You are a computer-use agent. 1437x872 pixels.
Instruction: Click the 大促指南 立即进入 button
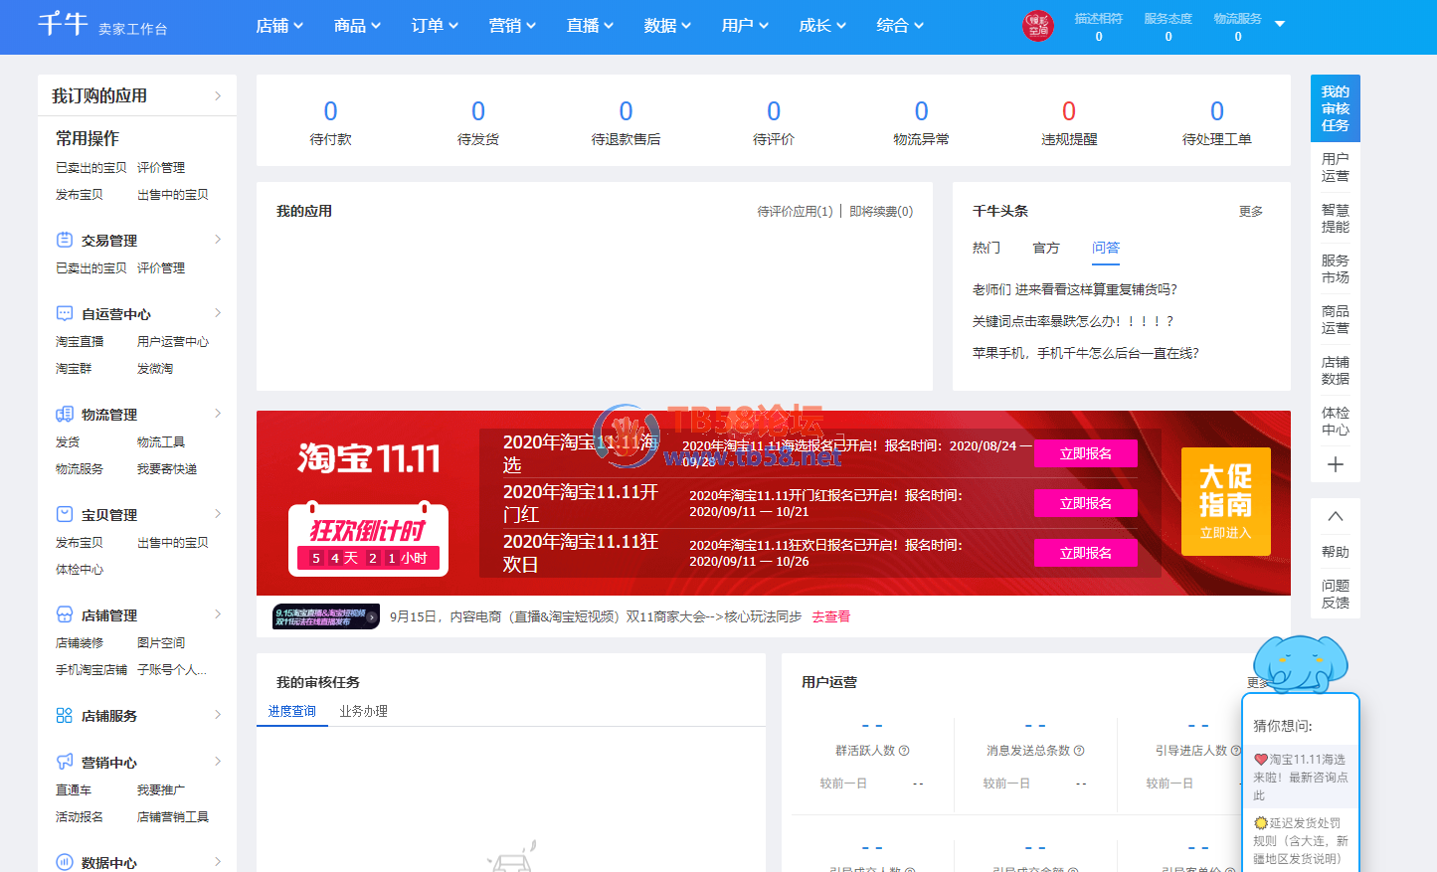click(1226, 501)
